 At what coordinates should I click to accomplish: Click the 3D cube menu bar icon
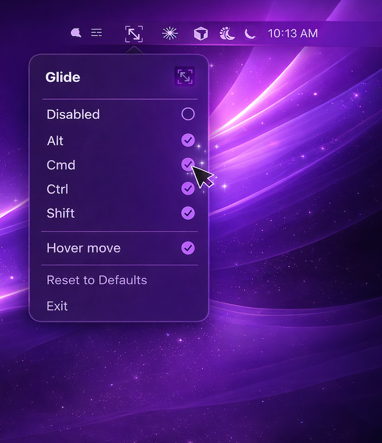(x=201, y=34)
